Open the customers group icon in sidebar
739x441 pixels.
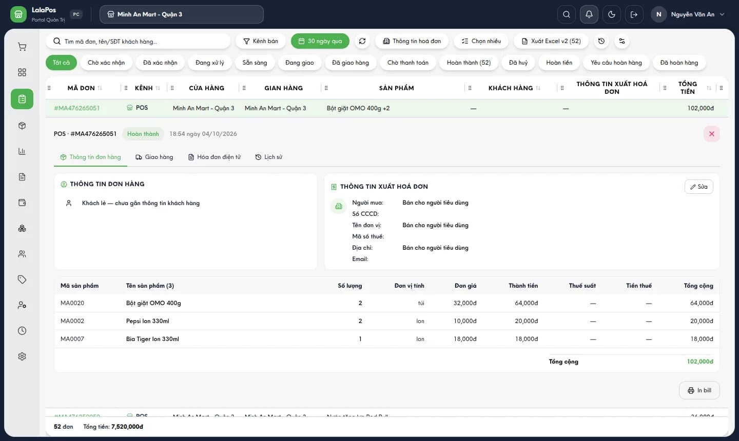point(22,254)
